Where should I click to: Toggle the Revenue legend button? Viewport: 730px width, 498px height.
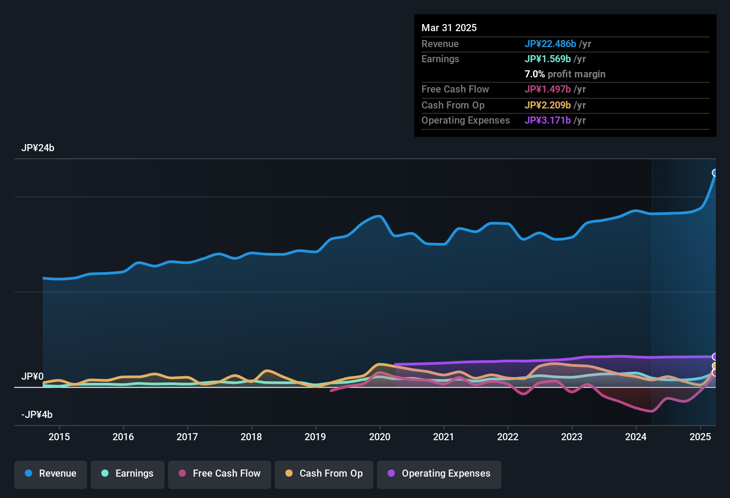coord(51,474)
